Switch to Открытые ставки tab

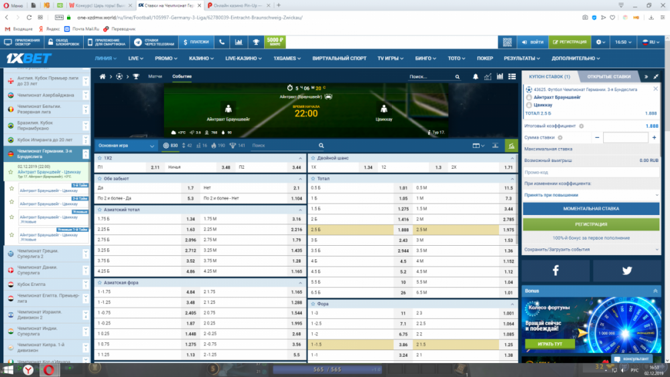610,76
